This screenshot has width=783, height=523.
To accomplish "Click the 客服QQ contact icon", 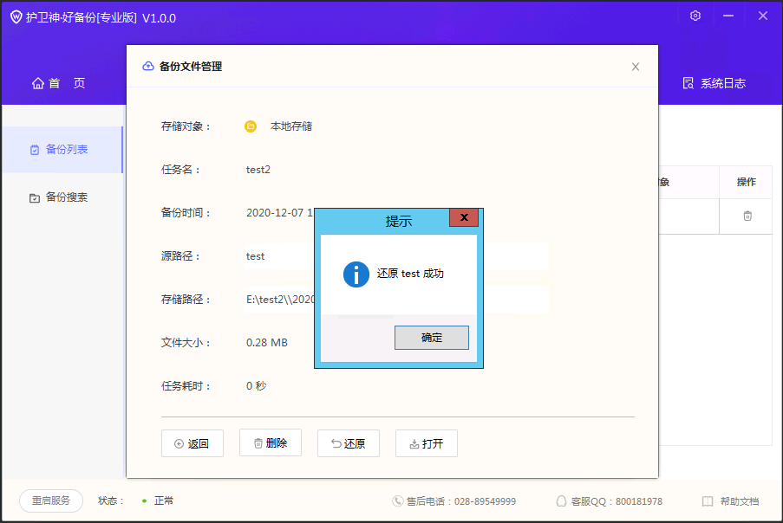I will pyautogui.click(x=561, y=501).
